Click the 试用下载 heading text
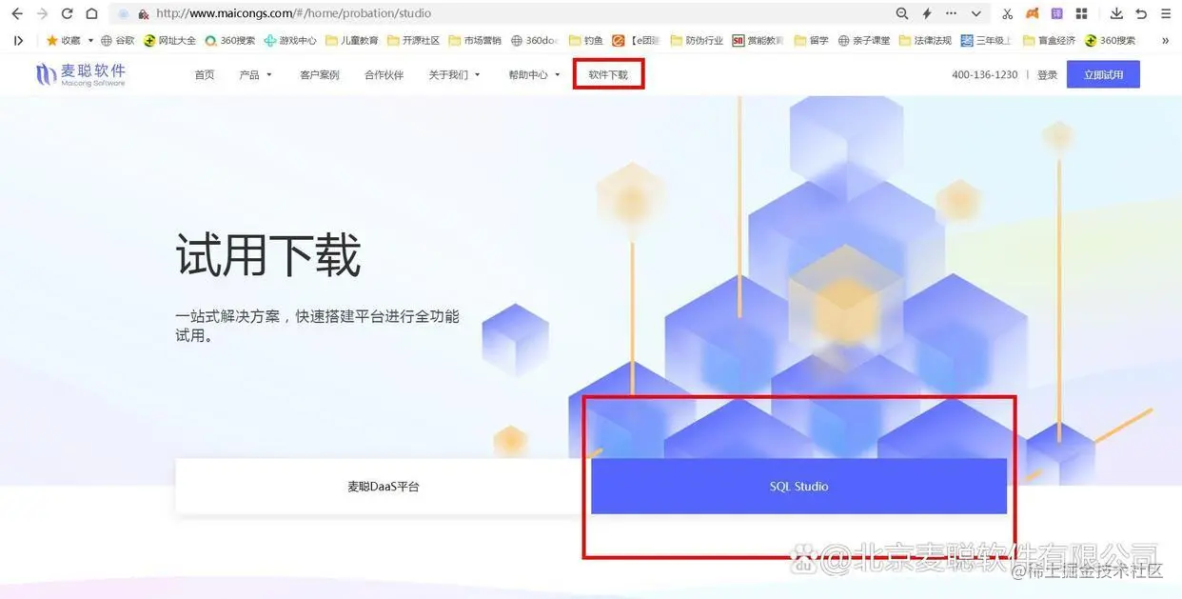Screen dimensions: 1182x599 (268, 256)
